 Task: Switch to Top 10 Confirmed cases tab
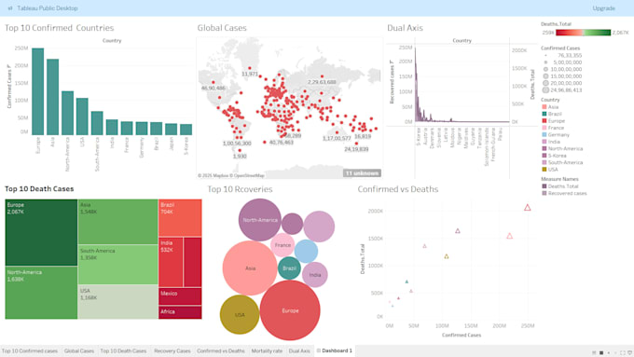pyautogui.click(x=30, y=350)
